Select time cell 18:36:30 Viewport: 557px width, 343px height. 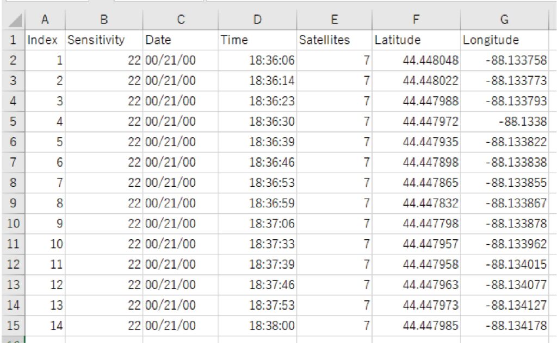click(x=257, y=122)
